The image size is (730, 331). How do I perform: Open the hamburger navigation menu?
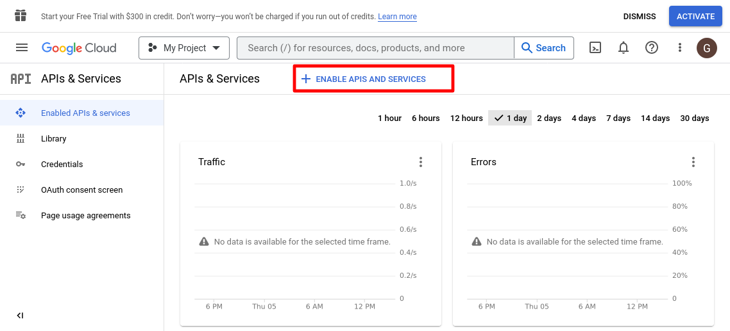click(22, 47)
